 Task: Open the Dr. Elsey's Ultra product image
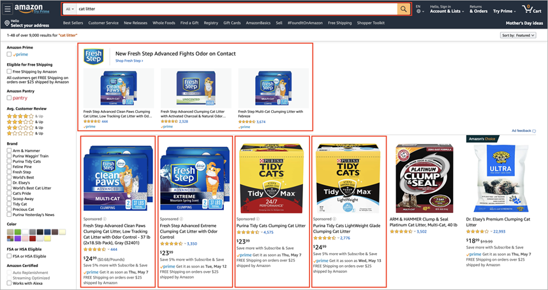(501, 178)
